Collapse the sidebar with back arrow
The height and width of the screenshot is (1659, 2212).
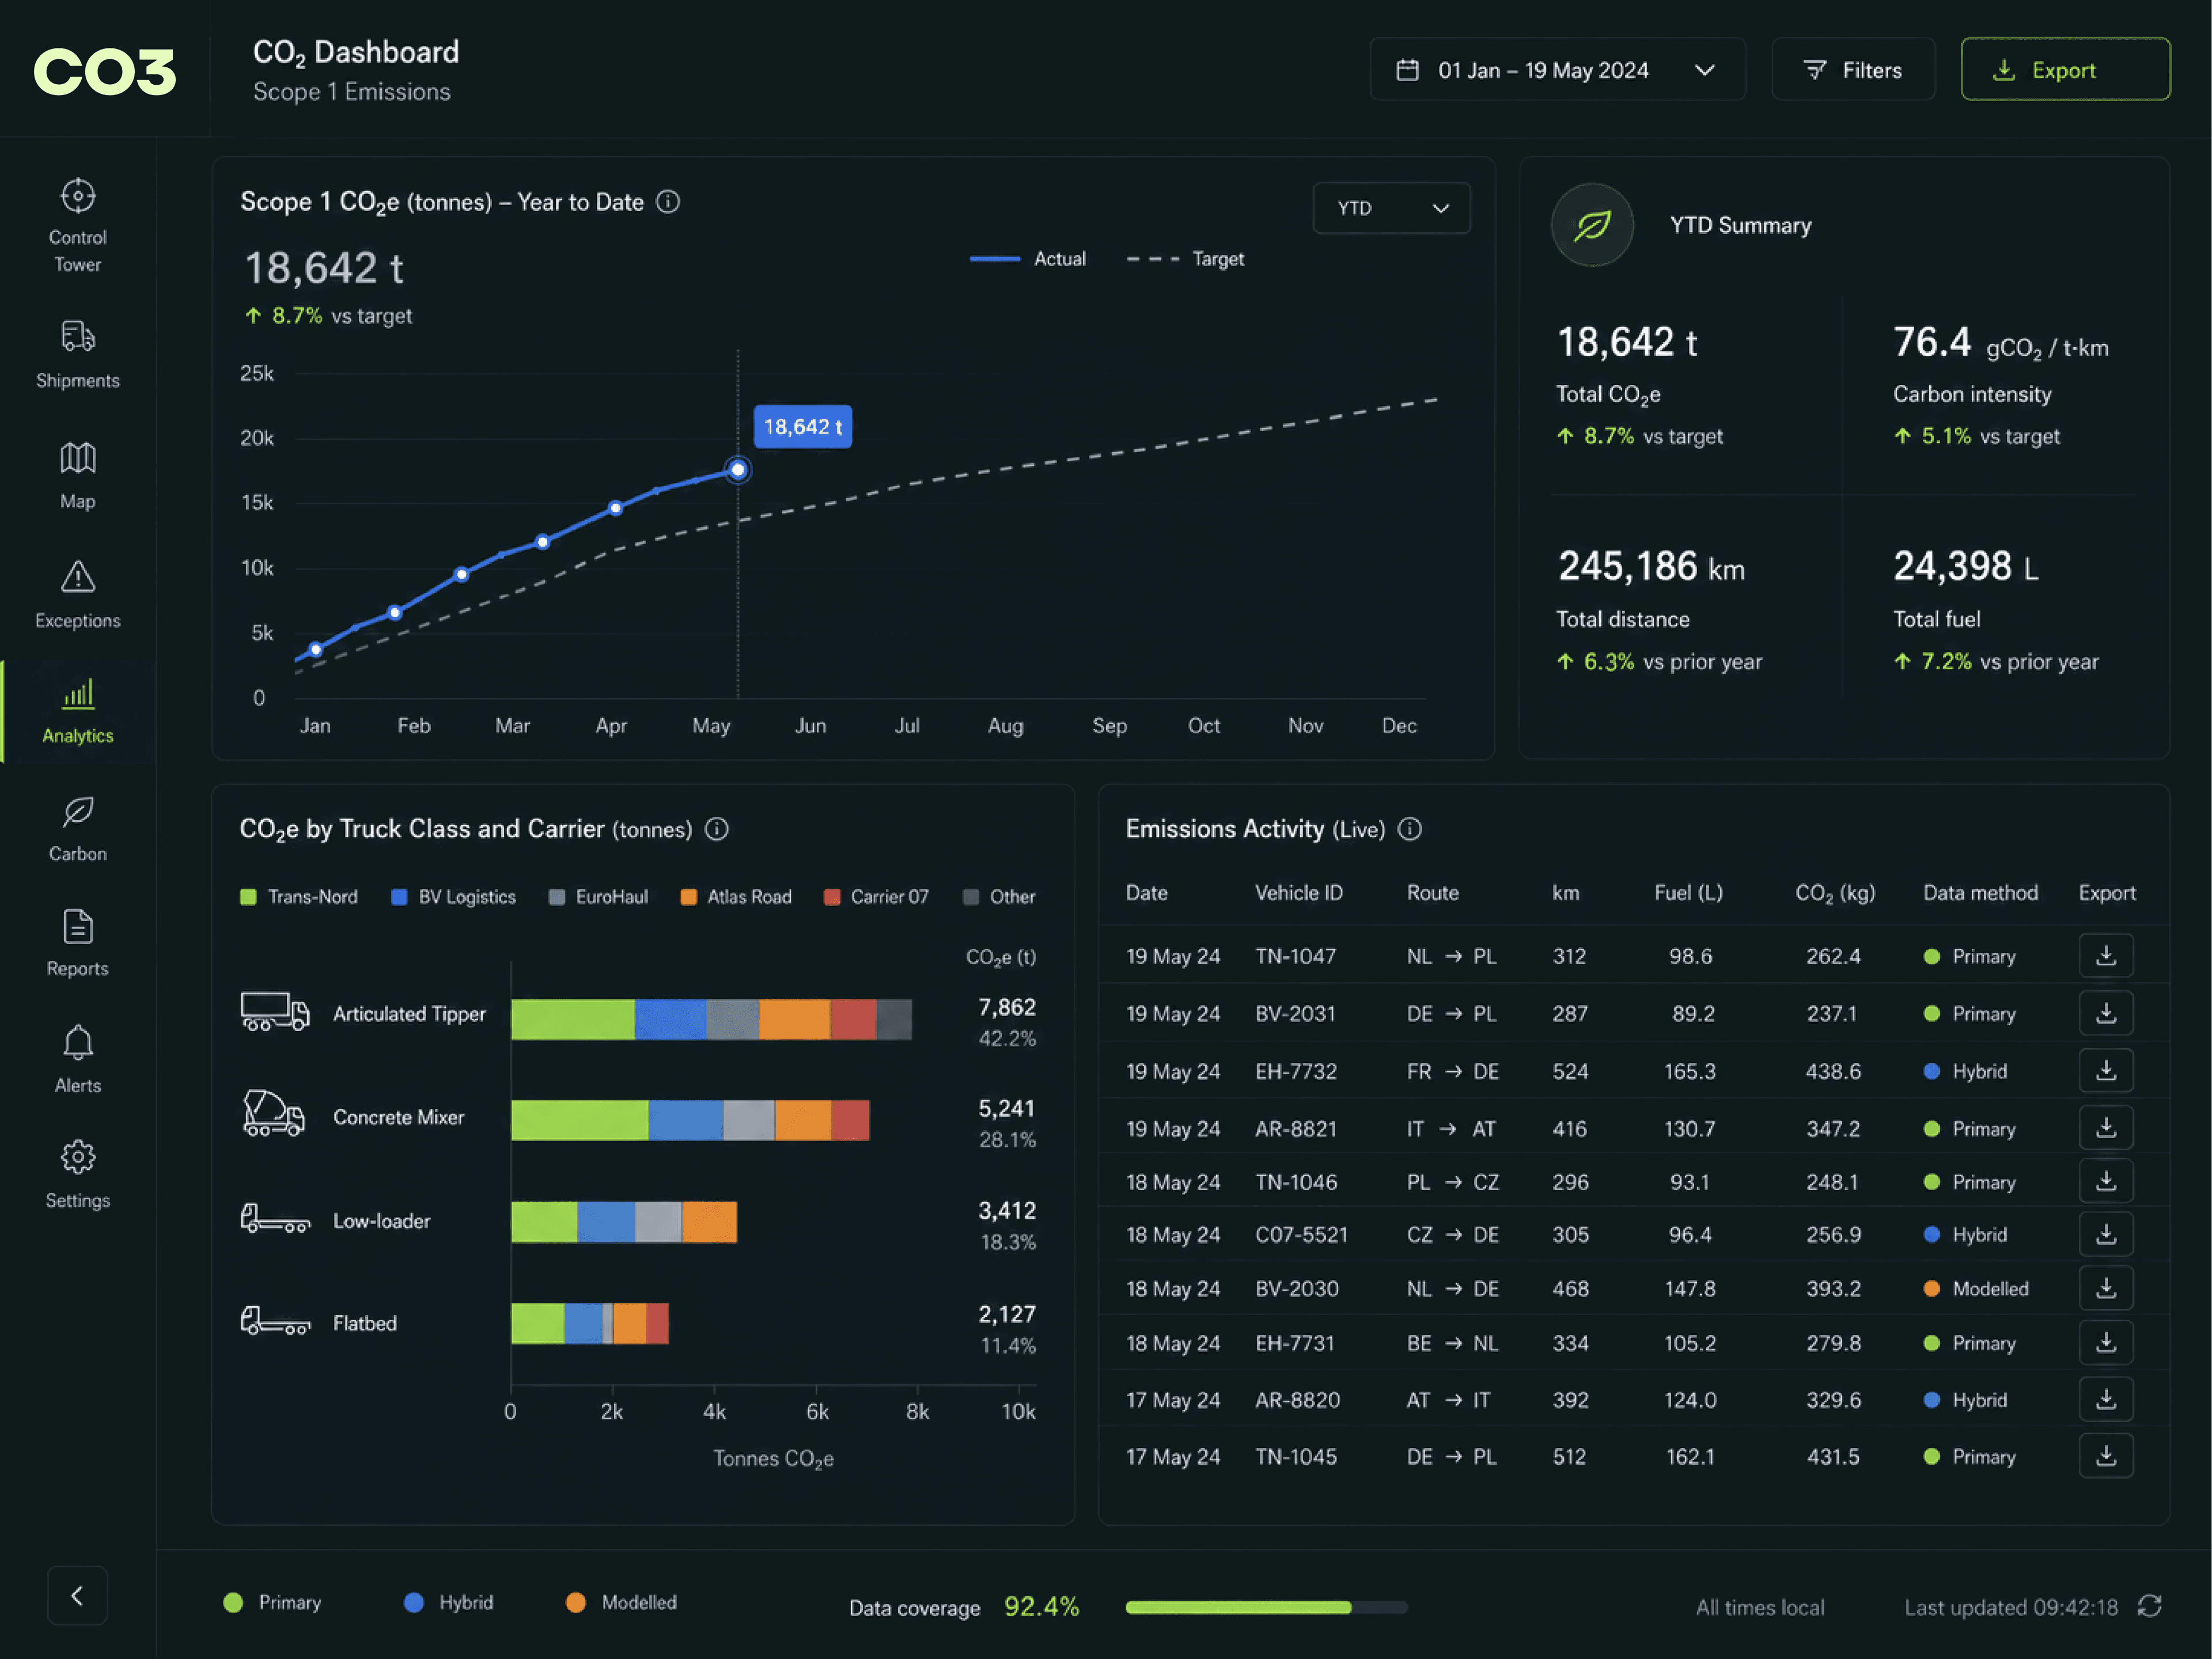pyautogui.click(x=77, y=1595)
